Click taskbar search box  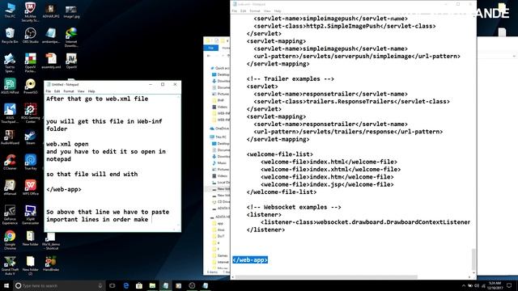[x=59, y=285]
